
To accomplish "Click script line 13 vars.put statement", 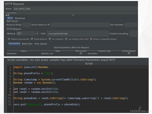I will pyautogui.click(x=47, y=105).
